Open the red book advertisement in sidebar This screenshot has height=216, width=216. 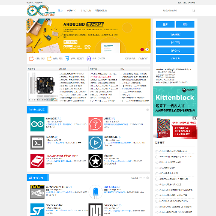pos(175,128)
